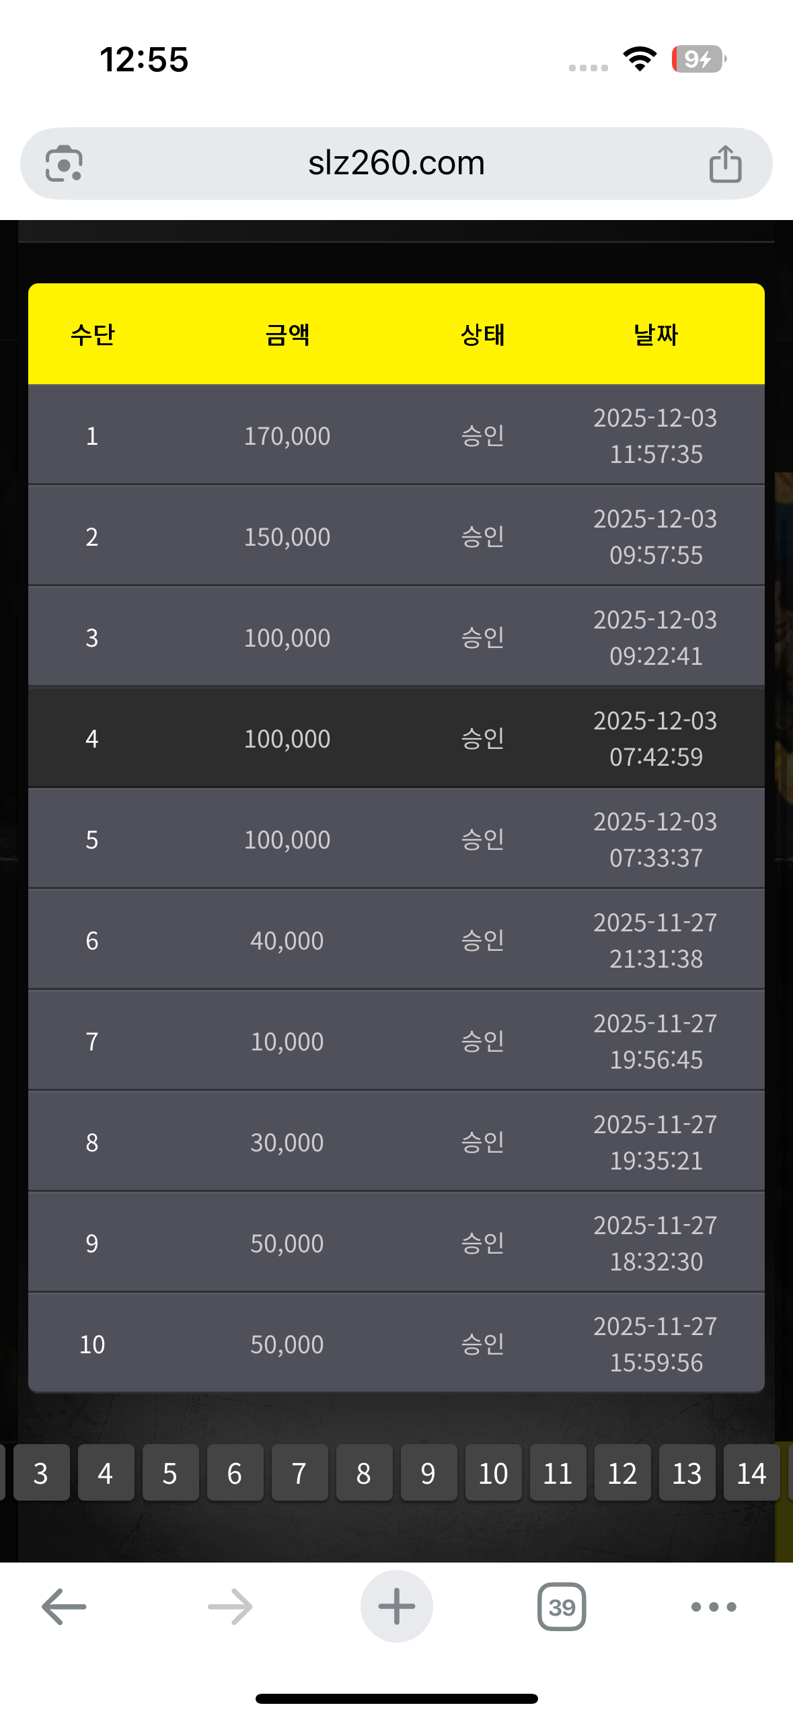The height and width of the screenshot is (1720, 793).
Task: Jump to page 7 of results
Action: coord(299,1474)
